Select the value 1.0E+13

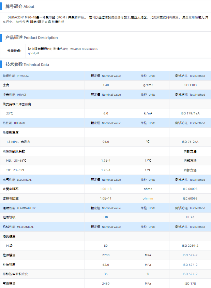[x=106, y=189]
